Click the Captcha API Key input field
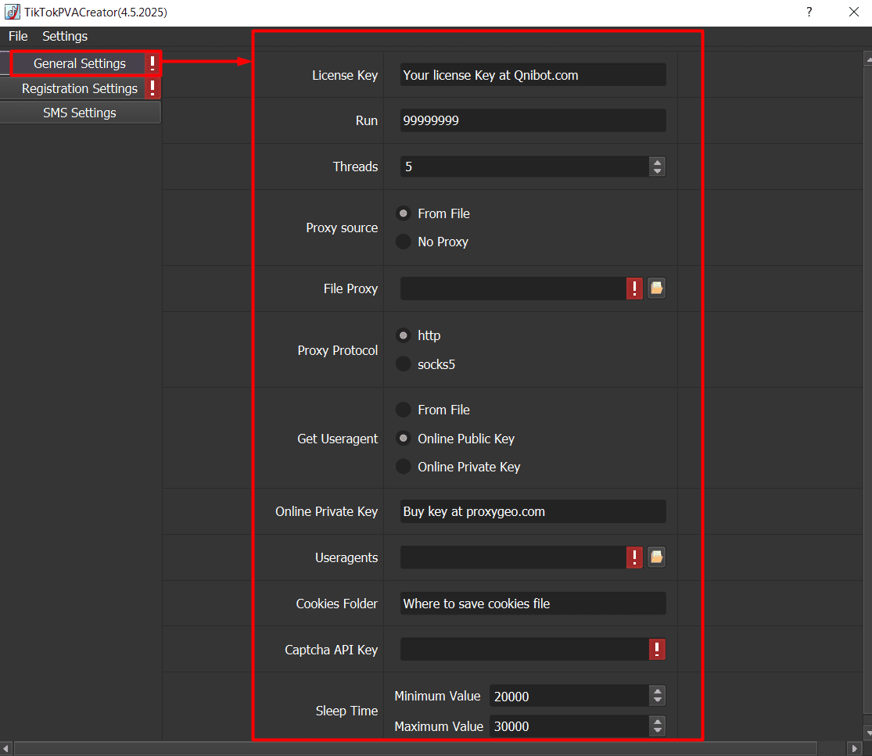 [525, 649]
